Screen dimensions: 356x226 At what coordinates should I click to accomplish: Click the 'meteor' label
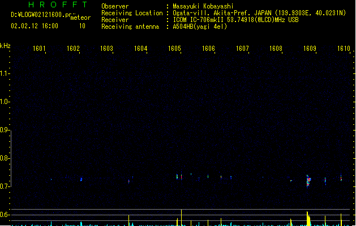pos(80,18)
